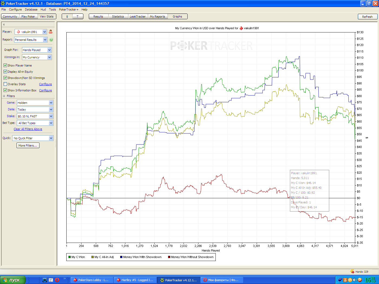This screenshot has height=284, width=379.
Task: Click the Money Won With Showdown legend swatch
Action: pyautogui.click(x=121, y=257)
